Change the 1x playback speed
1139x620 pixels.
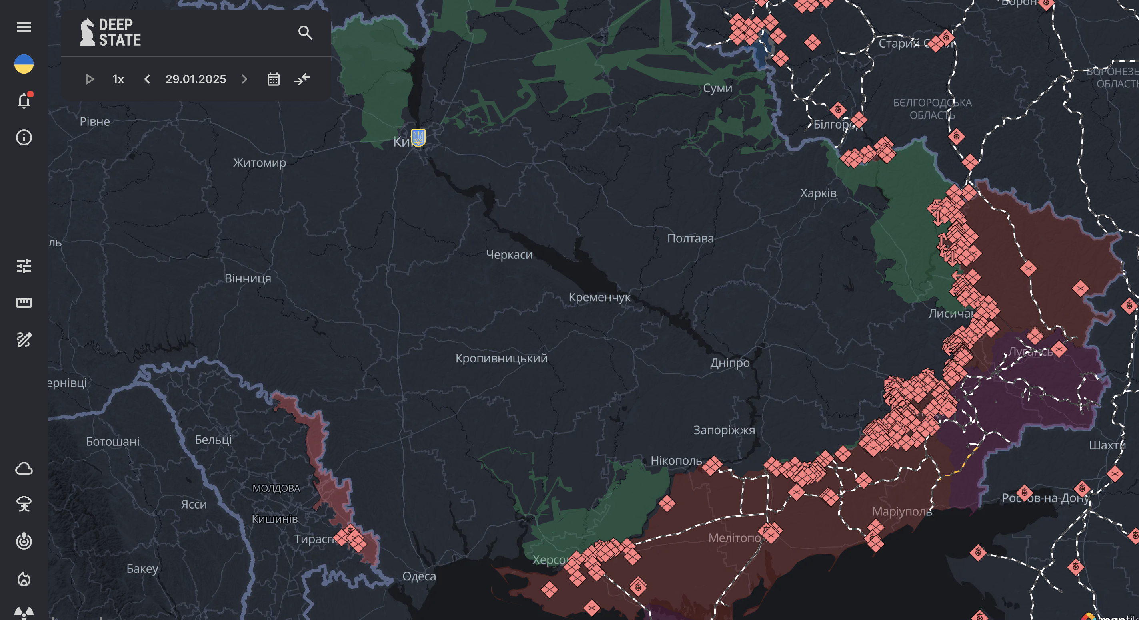tap(118, 79)
